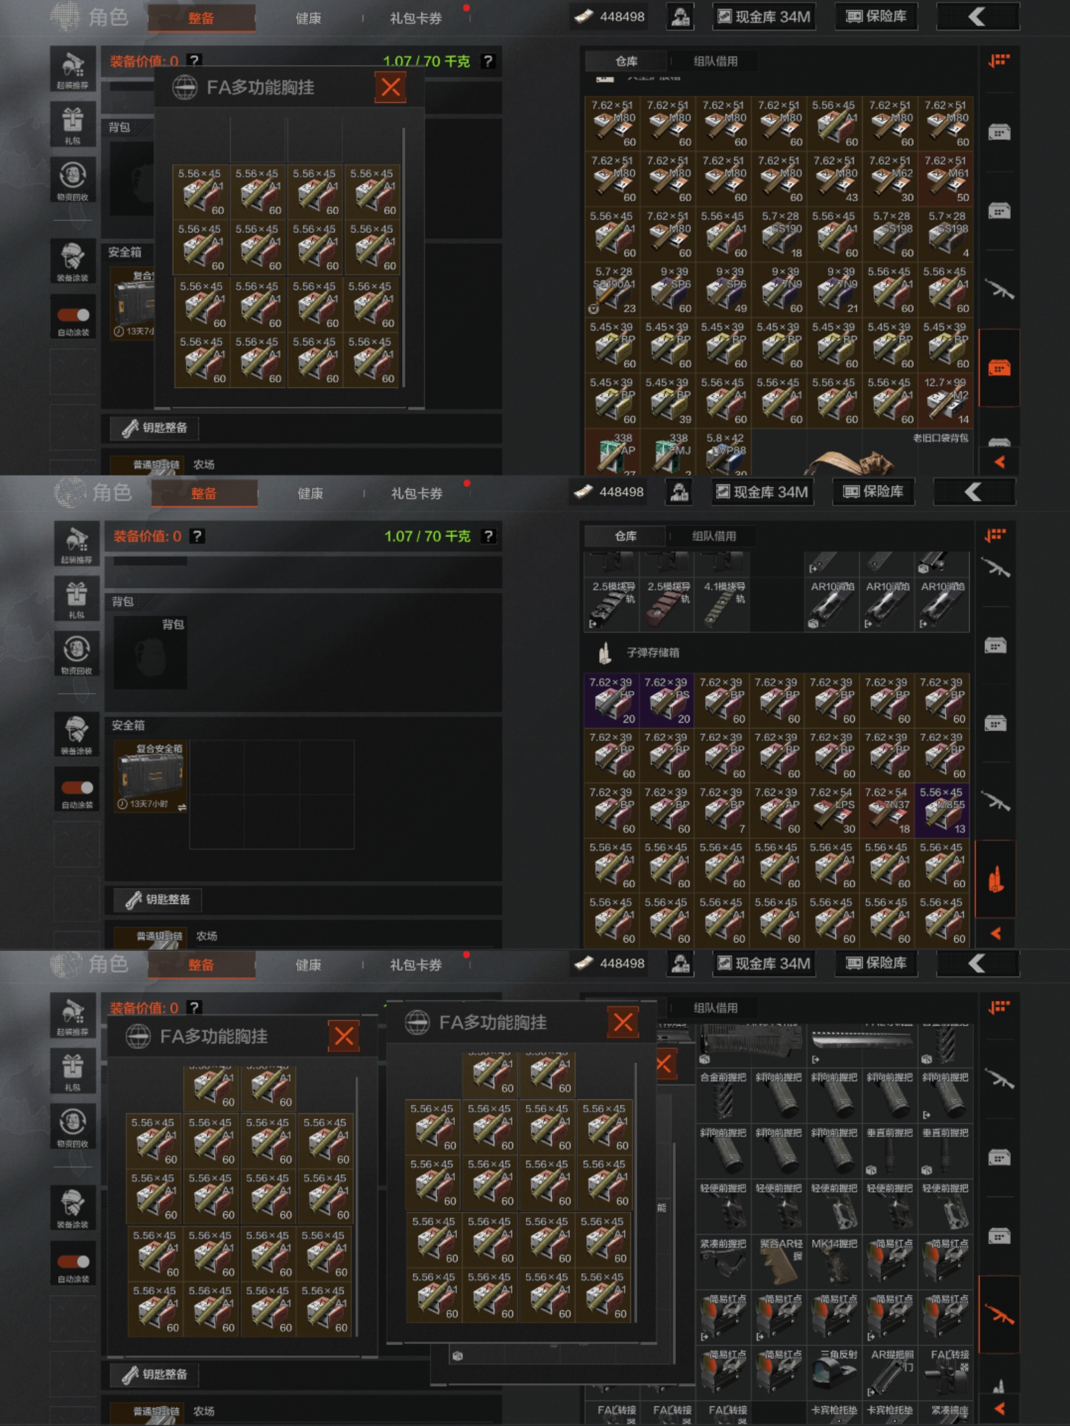Open the 健康 tab in top screenshot
This screenshot has width=1070, height=1426.
308,18
